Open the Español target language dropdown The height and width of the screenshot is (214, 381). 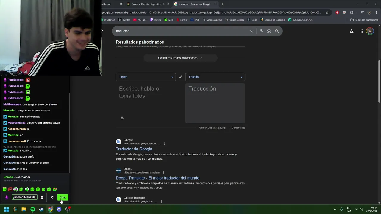click(215, 77)
